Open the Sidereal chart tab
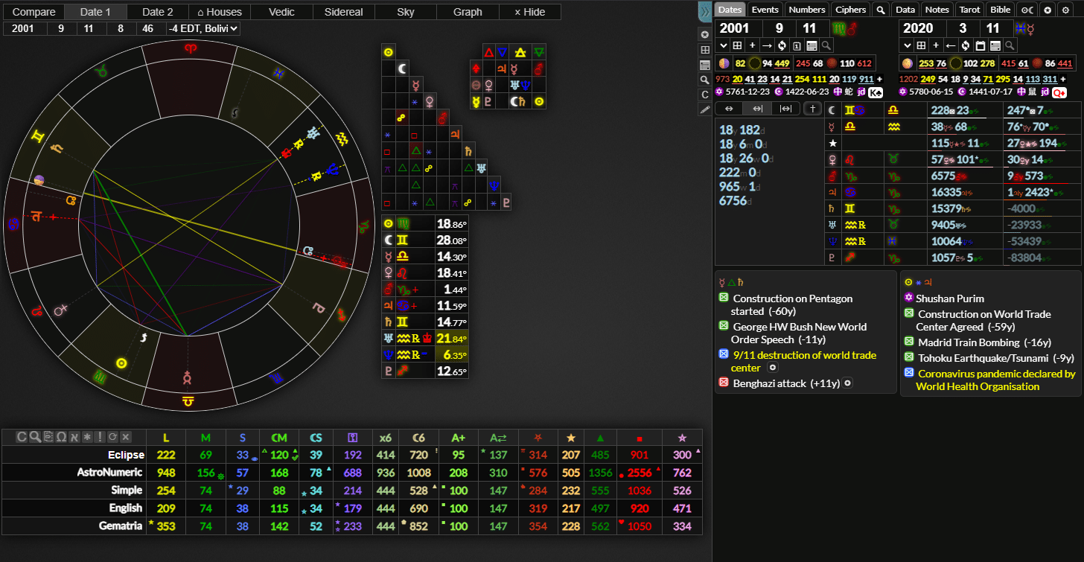 (x=343, y=12)
